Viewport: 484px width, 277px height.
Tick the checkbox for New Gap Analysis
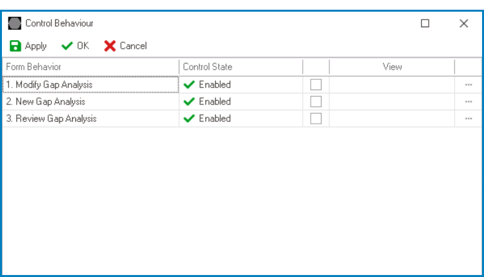click(x=316, y=102)
